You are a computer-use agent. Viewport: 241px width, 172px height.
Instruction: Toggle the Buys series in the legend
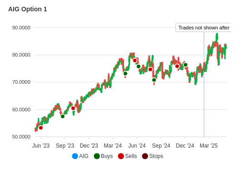coord(103,156)
